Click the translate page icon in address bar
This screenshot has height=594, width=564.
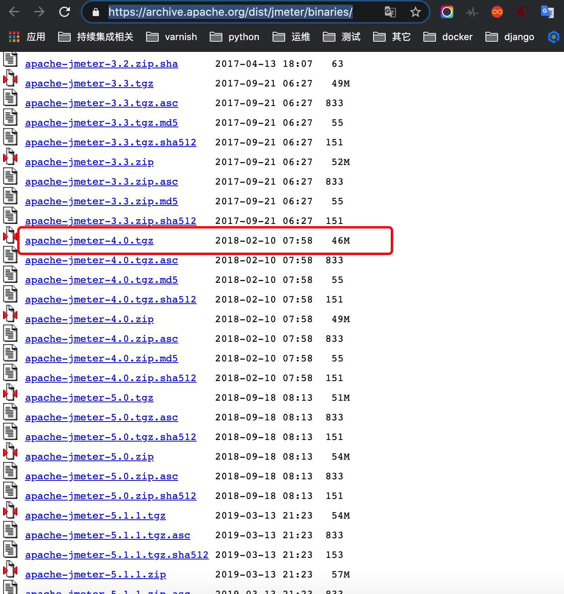(390, 12)
